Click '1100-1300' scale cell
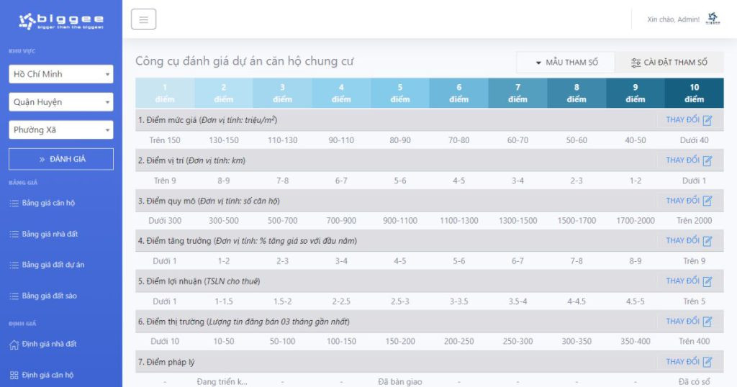Viewport: 737px width, 387px height. point(458,221)
